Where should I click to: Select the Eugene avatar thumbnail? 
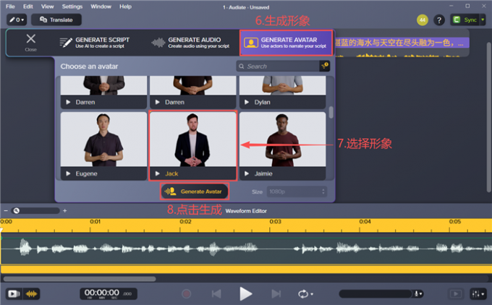[x=103, y=139]
